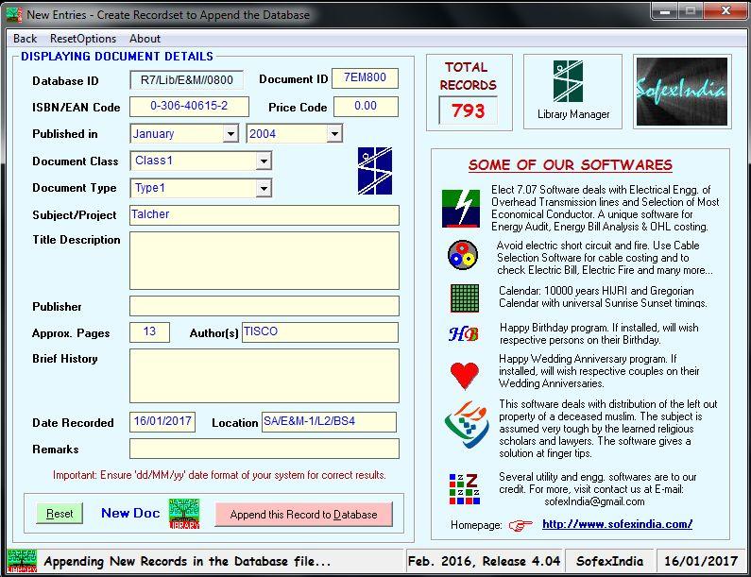Click the dd/MM/yy date format warning text
Image resolution: width=751 pixels, height=577 pixels.
coord(219,475)
